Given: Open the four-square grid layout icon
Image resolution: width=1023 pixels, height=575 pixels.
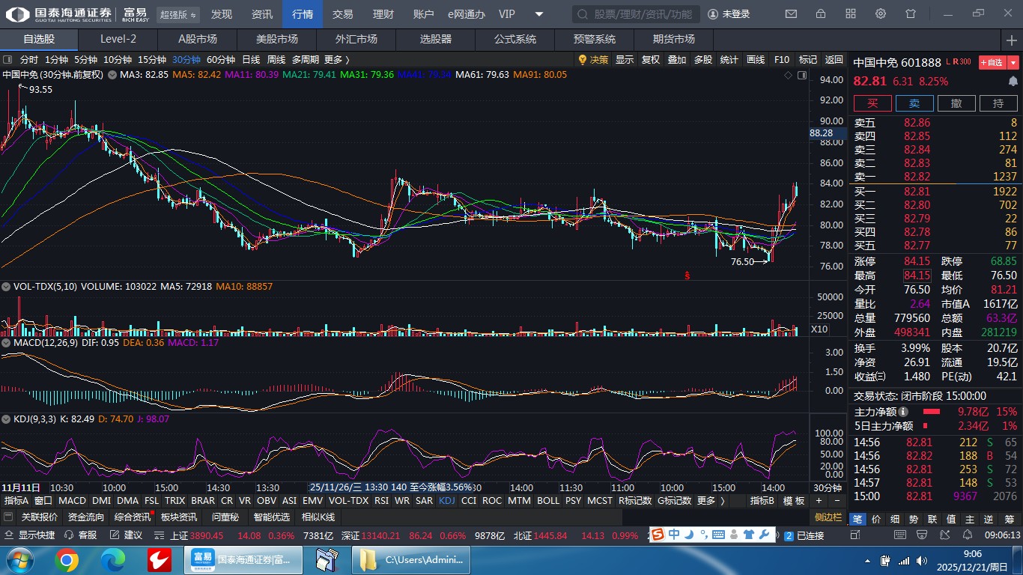Looking at the screenshot, I should (x=851, y=14).
